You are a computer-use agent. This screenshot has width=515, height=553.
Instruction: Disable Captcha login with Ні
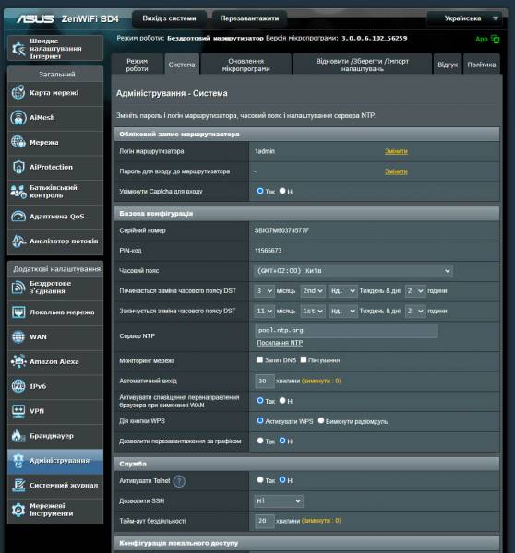282,191
